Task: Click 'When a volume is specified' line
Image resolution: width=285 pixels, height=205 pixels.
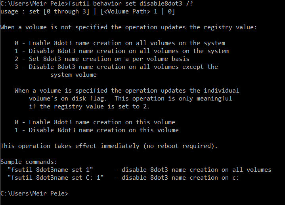Action: point(127,91)
